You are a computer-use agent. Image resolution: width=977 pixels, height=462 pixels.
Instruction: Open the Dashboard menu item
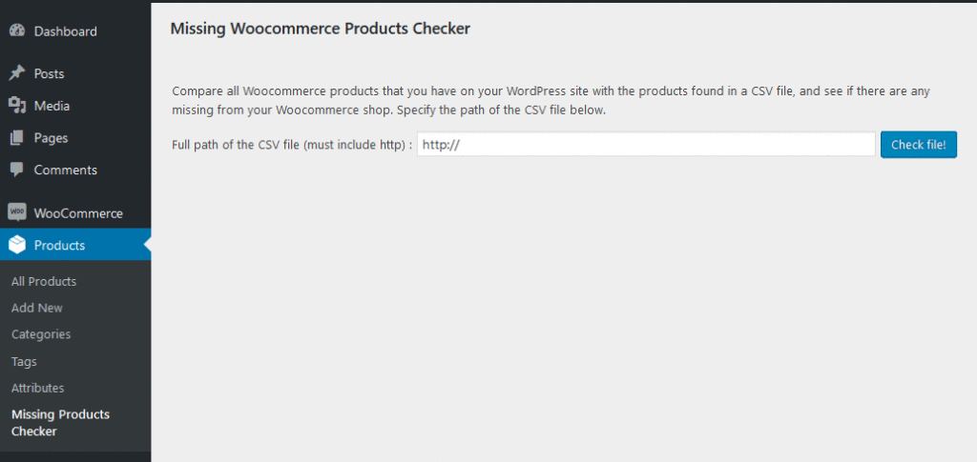pos(66,31)
